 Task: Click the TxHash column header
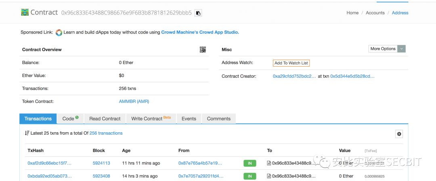tap(36, 150)
